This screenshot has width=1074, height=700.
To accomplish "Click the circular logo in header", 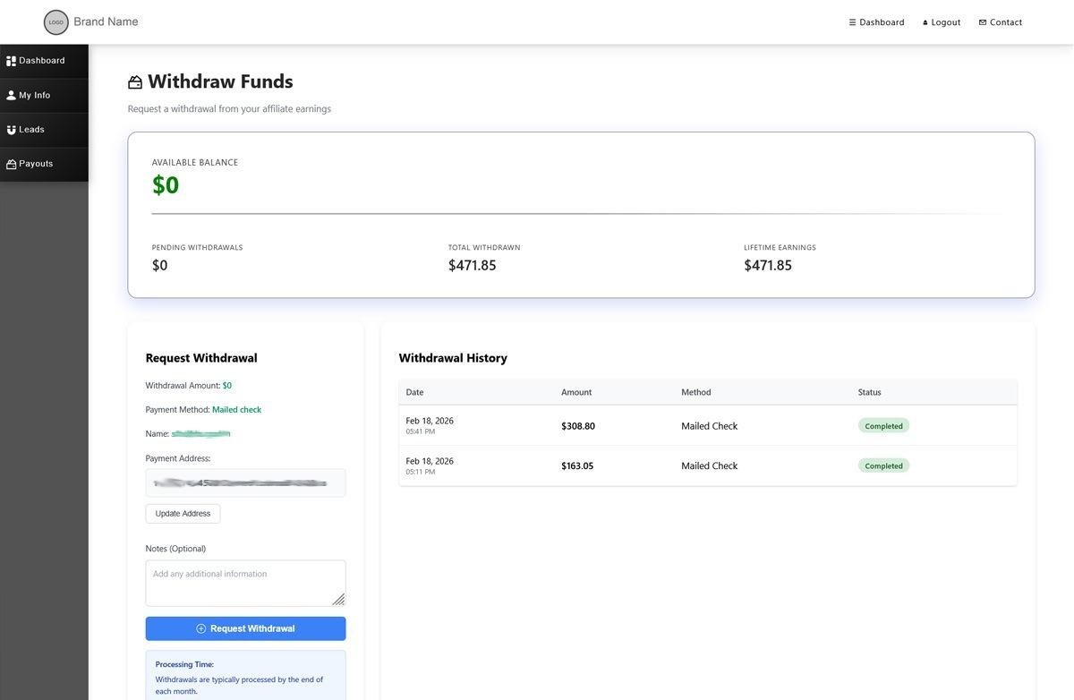I will [x=56, y=22].
